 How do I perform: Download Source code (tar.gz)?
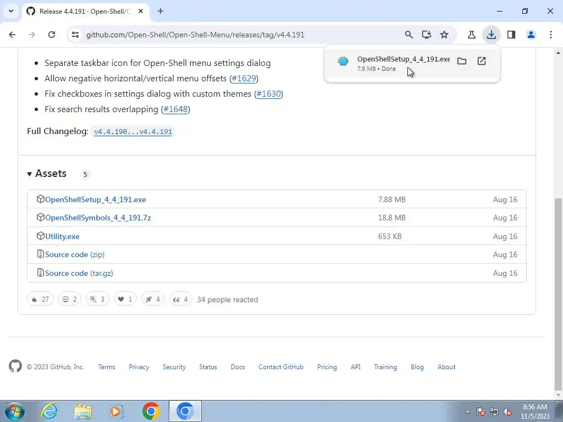pos(79,273)
